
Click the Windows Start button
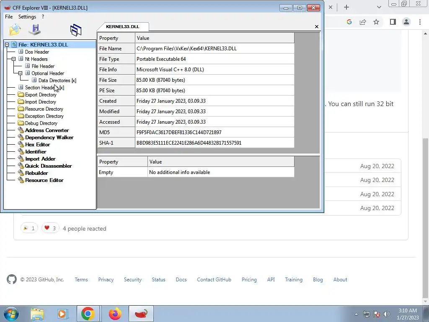tap(11, 314)
